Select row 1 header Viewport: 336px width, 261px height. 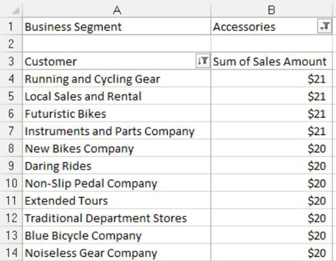(11, 27)
